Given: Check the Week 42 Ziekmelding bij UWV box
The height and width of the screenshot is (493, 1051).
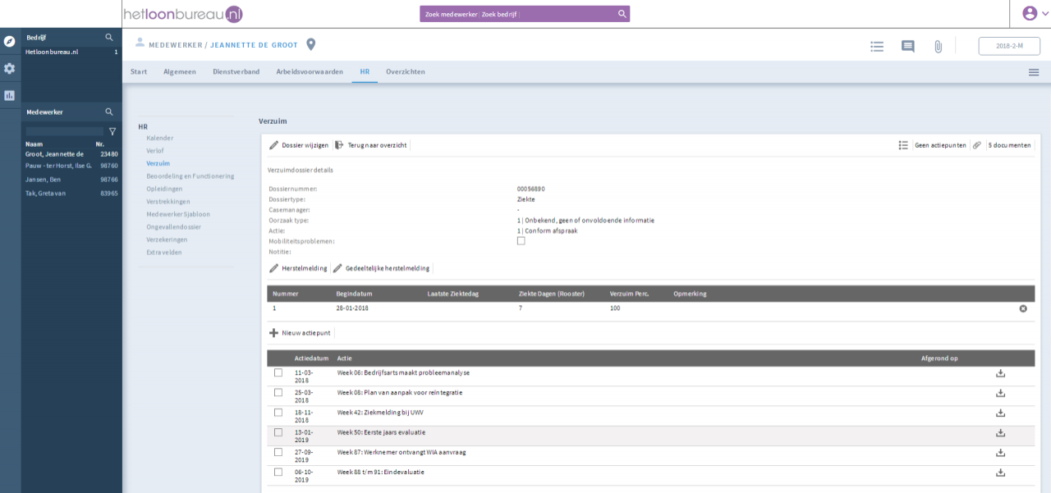Looking at the screenshot, I should pyautogui.click(x=278, y=413).
